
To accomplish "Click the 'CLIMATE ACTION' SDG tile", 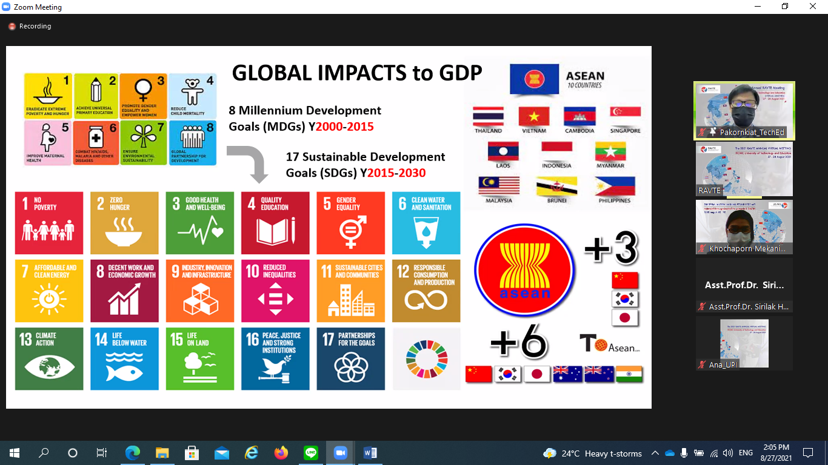I will (49, 359).
